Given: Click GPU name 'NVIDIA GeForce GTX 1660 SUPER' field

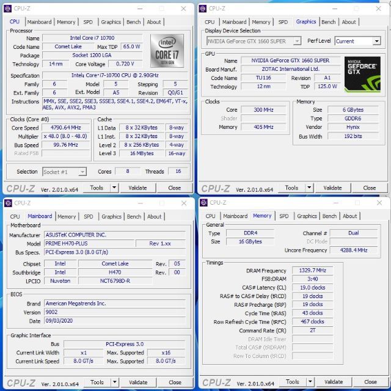Looking at the screenshot, I should (x=291, y=60).
